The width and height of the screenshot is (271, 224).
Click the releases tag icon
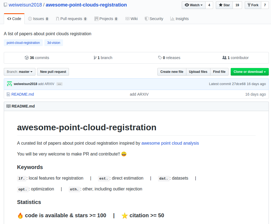pos(160,58)
